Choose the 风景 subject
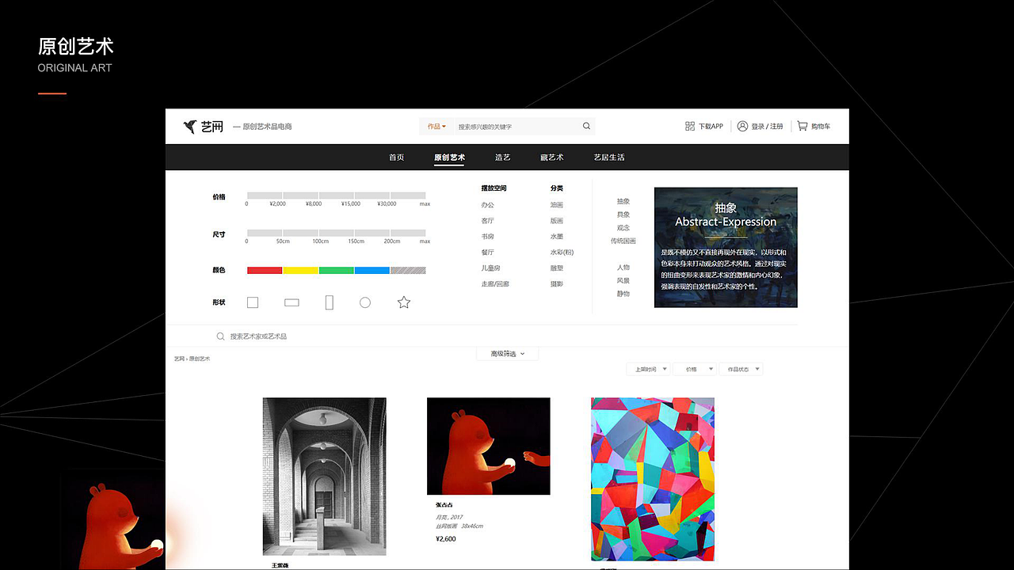The width and height of the screenshot is (1014, 570). (623, 280)
